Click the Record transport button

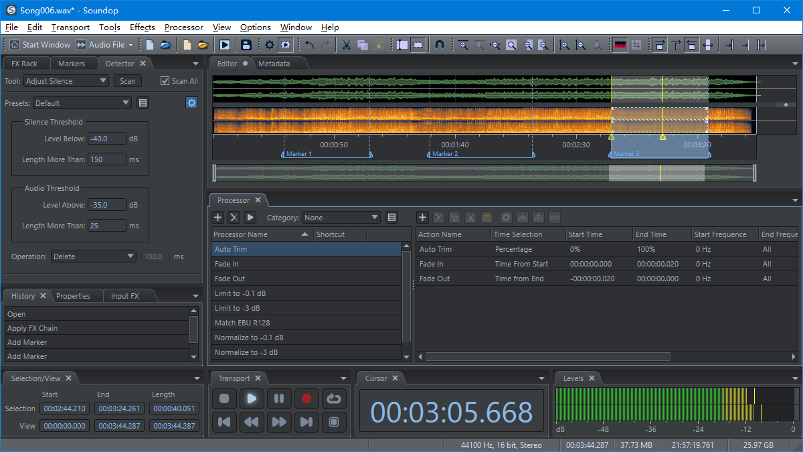click(x=306, y=398)
